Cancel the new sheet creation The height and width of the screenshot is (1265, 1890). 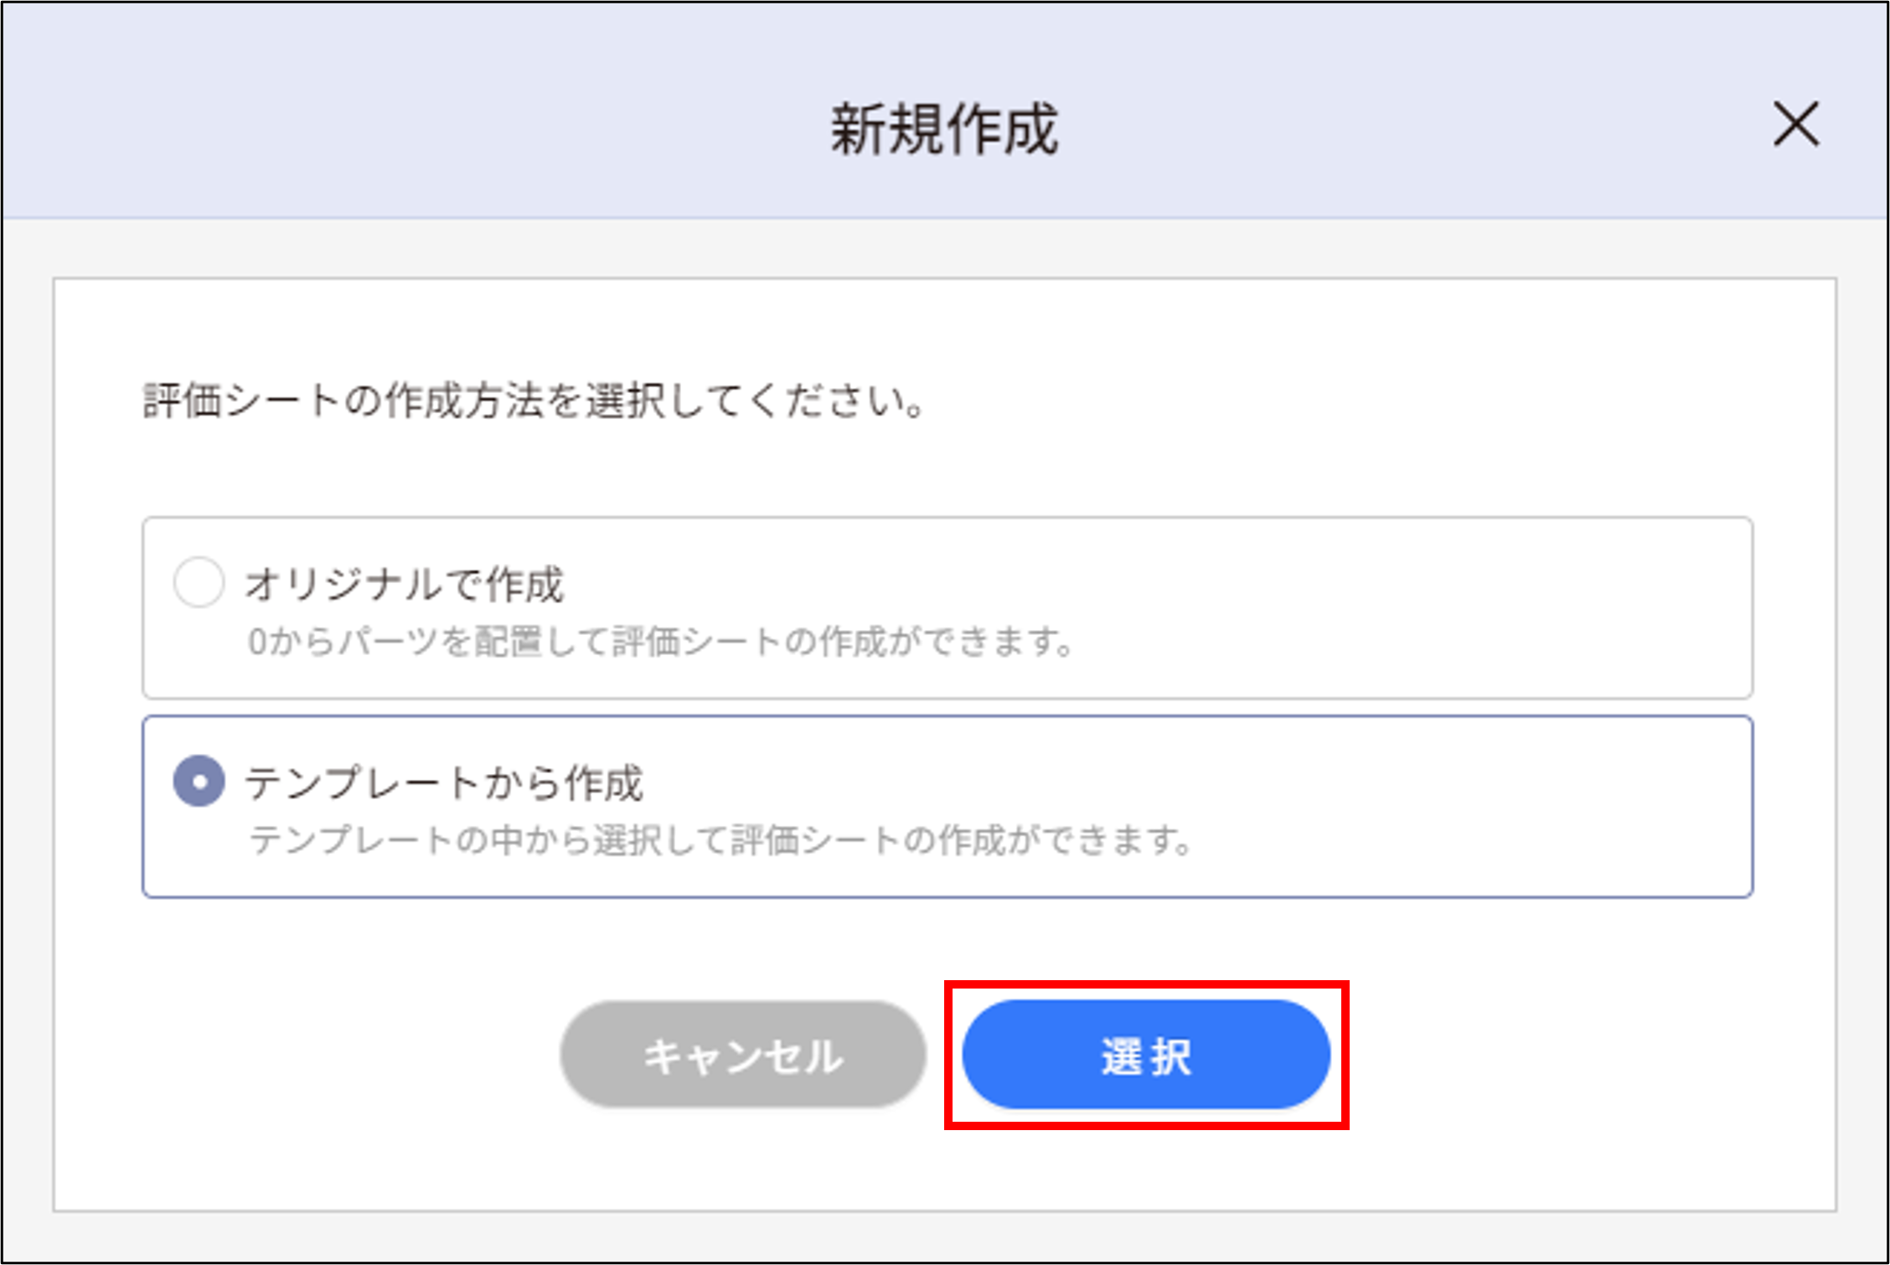(744, 1057)
